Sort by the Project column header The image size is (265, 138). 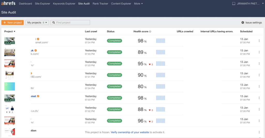[10, 31]
